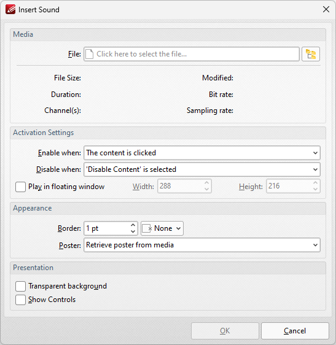Screen dimensions: 336x345
Task: Click the Width 288 input field
Action: (x=184, y=186)
